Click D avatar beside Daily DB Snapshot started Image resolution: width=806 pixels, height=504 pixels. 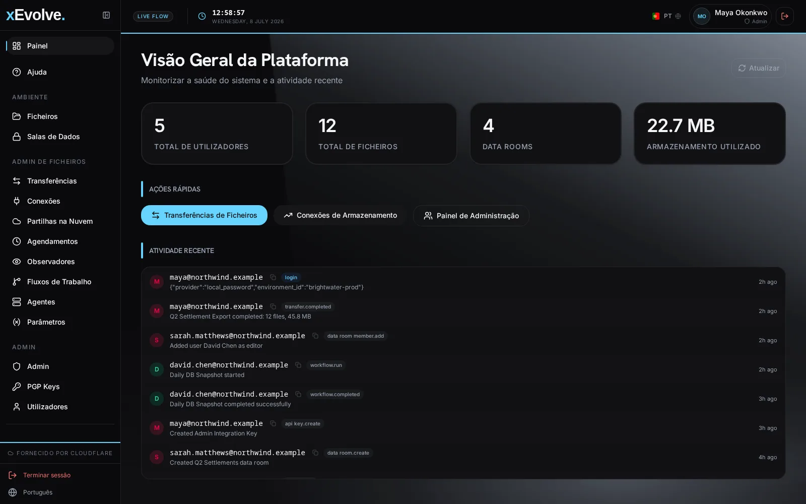pos(157,369)
